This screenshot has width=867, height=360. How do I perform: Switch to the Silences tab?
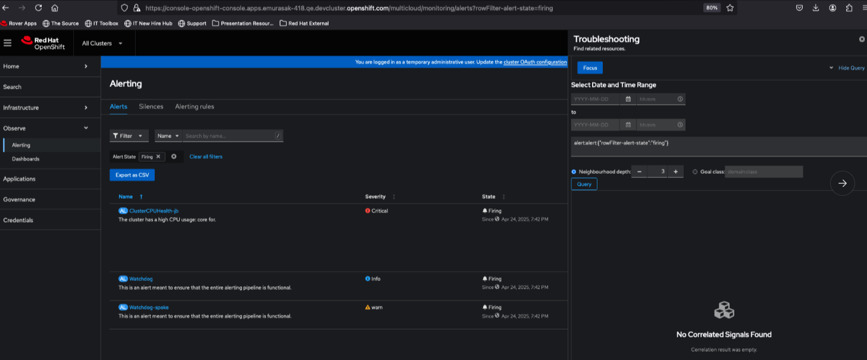tap(151, 107)
